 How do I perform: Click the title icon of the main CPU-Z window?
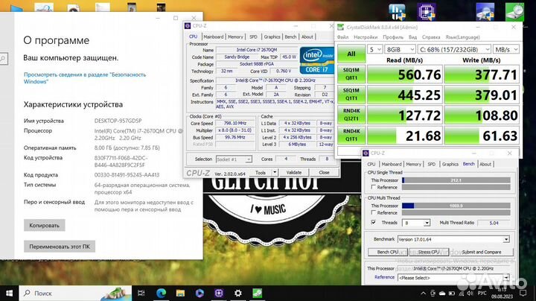(x=188, y=25)
